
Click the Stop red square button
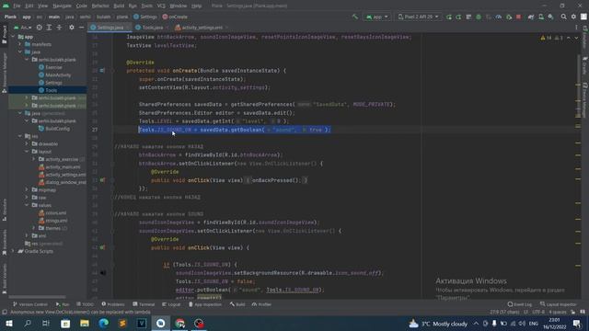[x=519, y=17]
